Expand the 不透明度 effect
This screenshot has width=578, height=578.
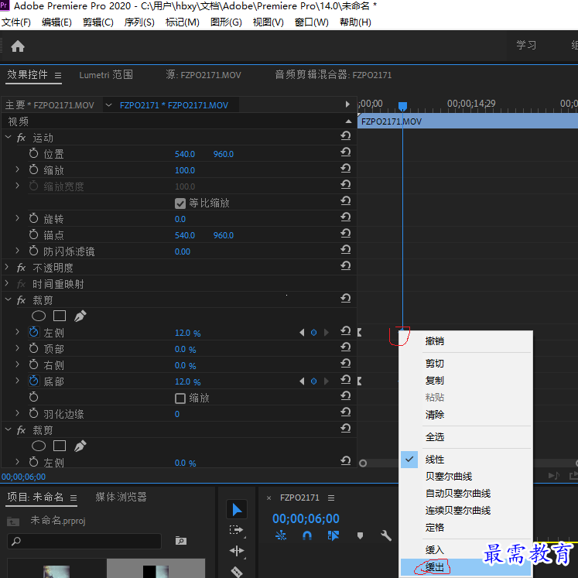tap(7, 267)
